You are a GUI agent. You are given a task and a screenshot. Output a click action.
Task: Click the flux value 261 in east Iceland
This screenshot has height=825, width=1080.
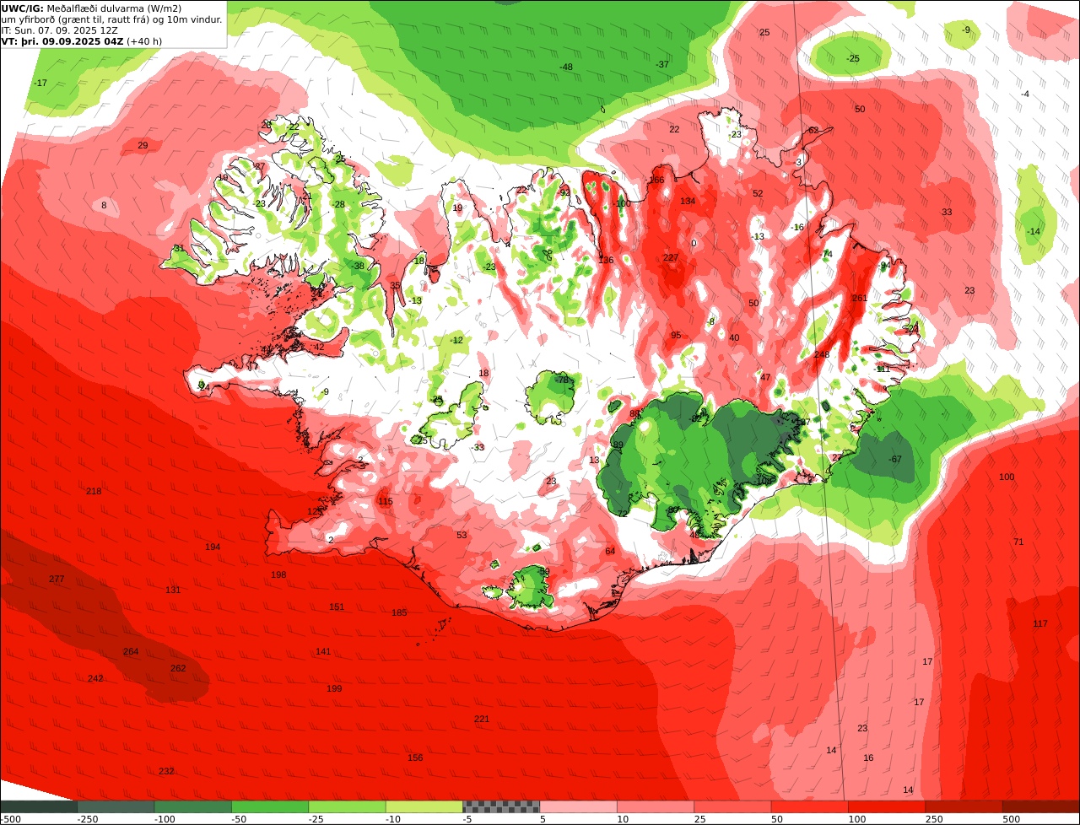coord(860,299)
